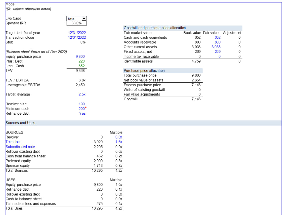Select the Revolver size 100 input

tap(82, 104)
